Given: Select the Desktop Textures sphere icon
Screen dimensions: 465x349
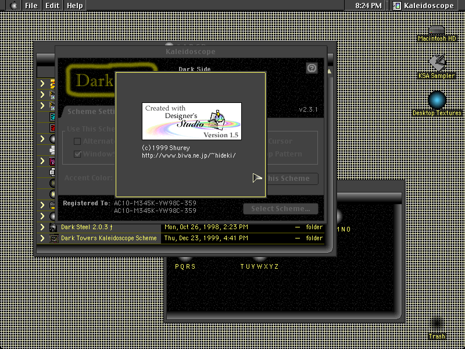Looking at the screenshot, I should [x=437, y=100].
